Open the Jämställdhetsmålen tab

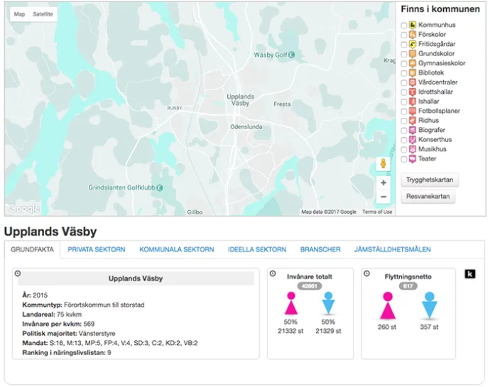tap(393, 249)
